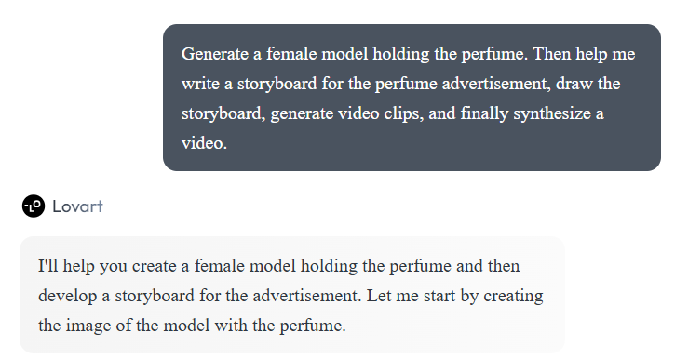Click the word "video." ending the user prompt

204,143
